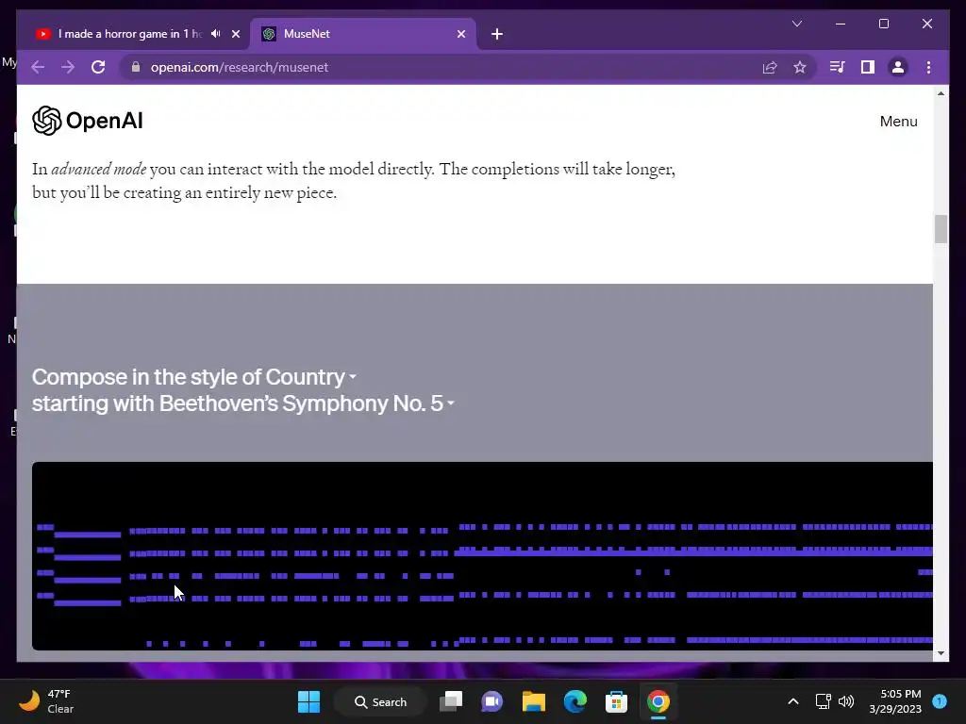966x724 pixels.
Task: Show hidden system tray icons
Action: [x=793, y=701]
